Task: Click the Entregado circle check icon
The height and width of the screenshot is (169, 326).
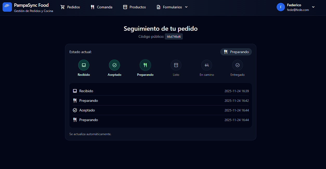Action: click(237, 65)
